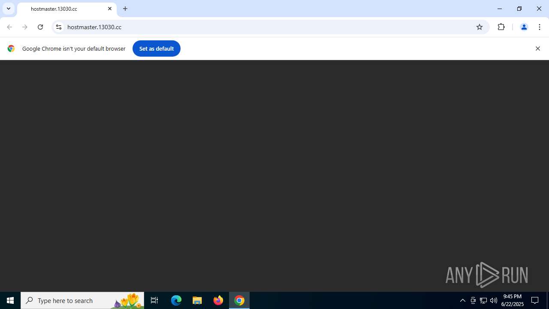Bookmark this tab with star icon
The height and width of the screenshot is (309, 549).
point(480,27)
